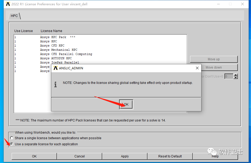Click OK in the ANSLIC_ADMIN dialog
This screenshot has height=163, width=251.
(x=126, y=105)
